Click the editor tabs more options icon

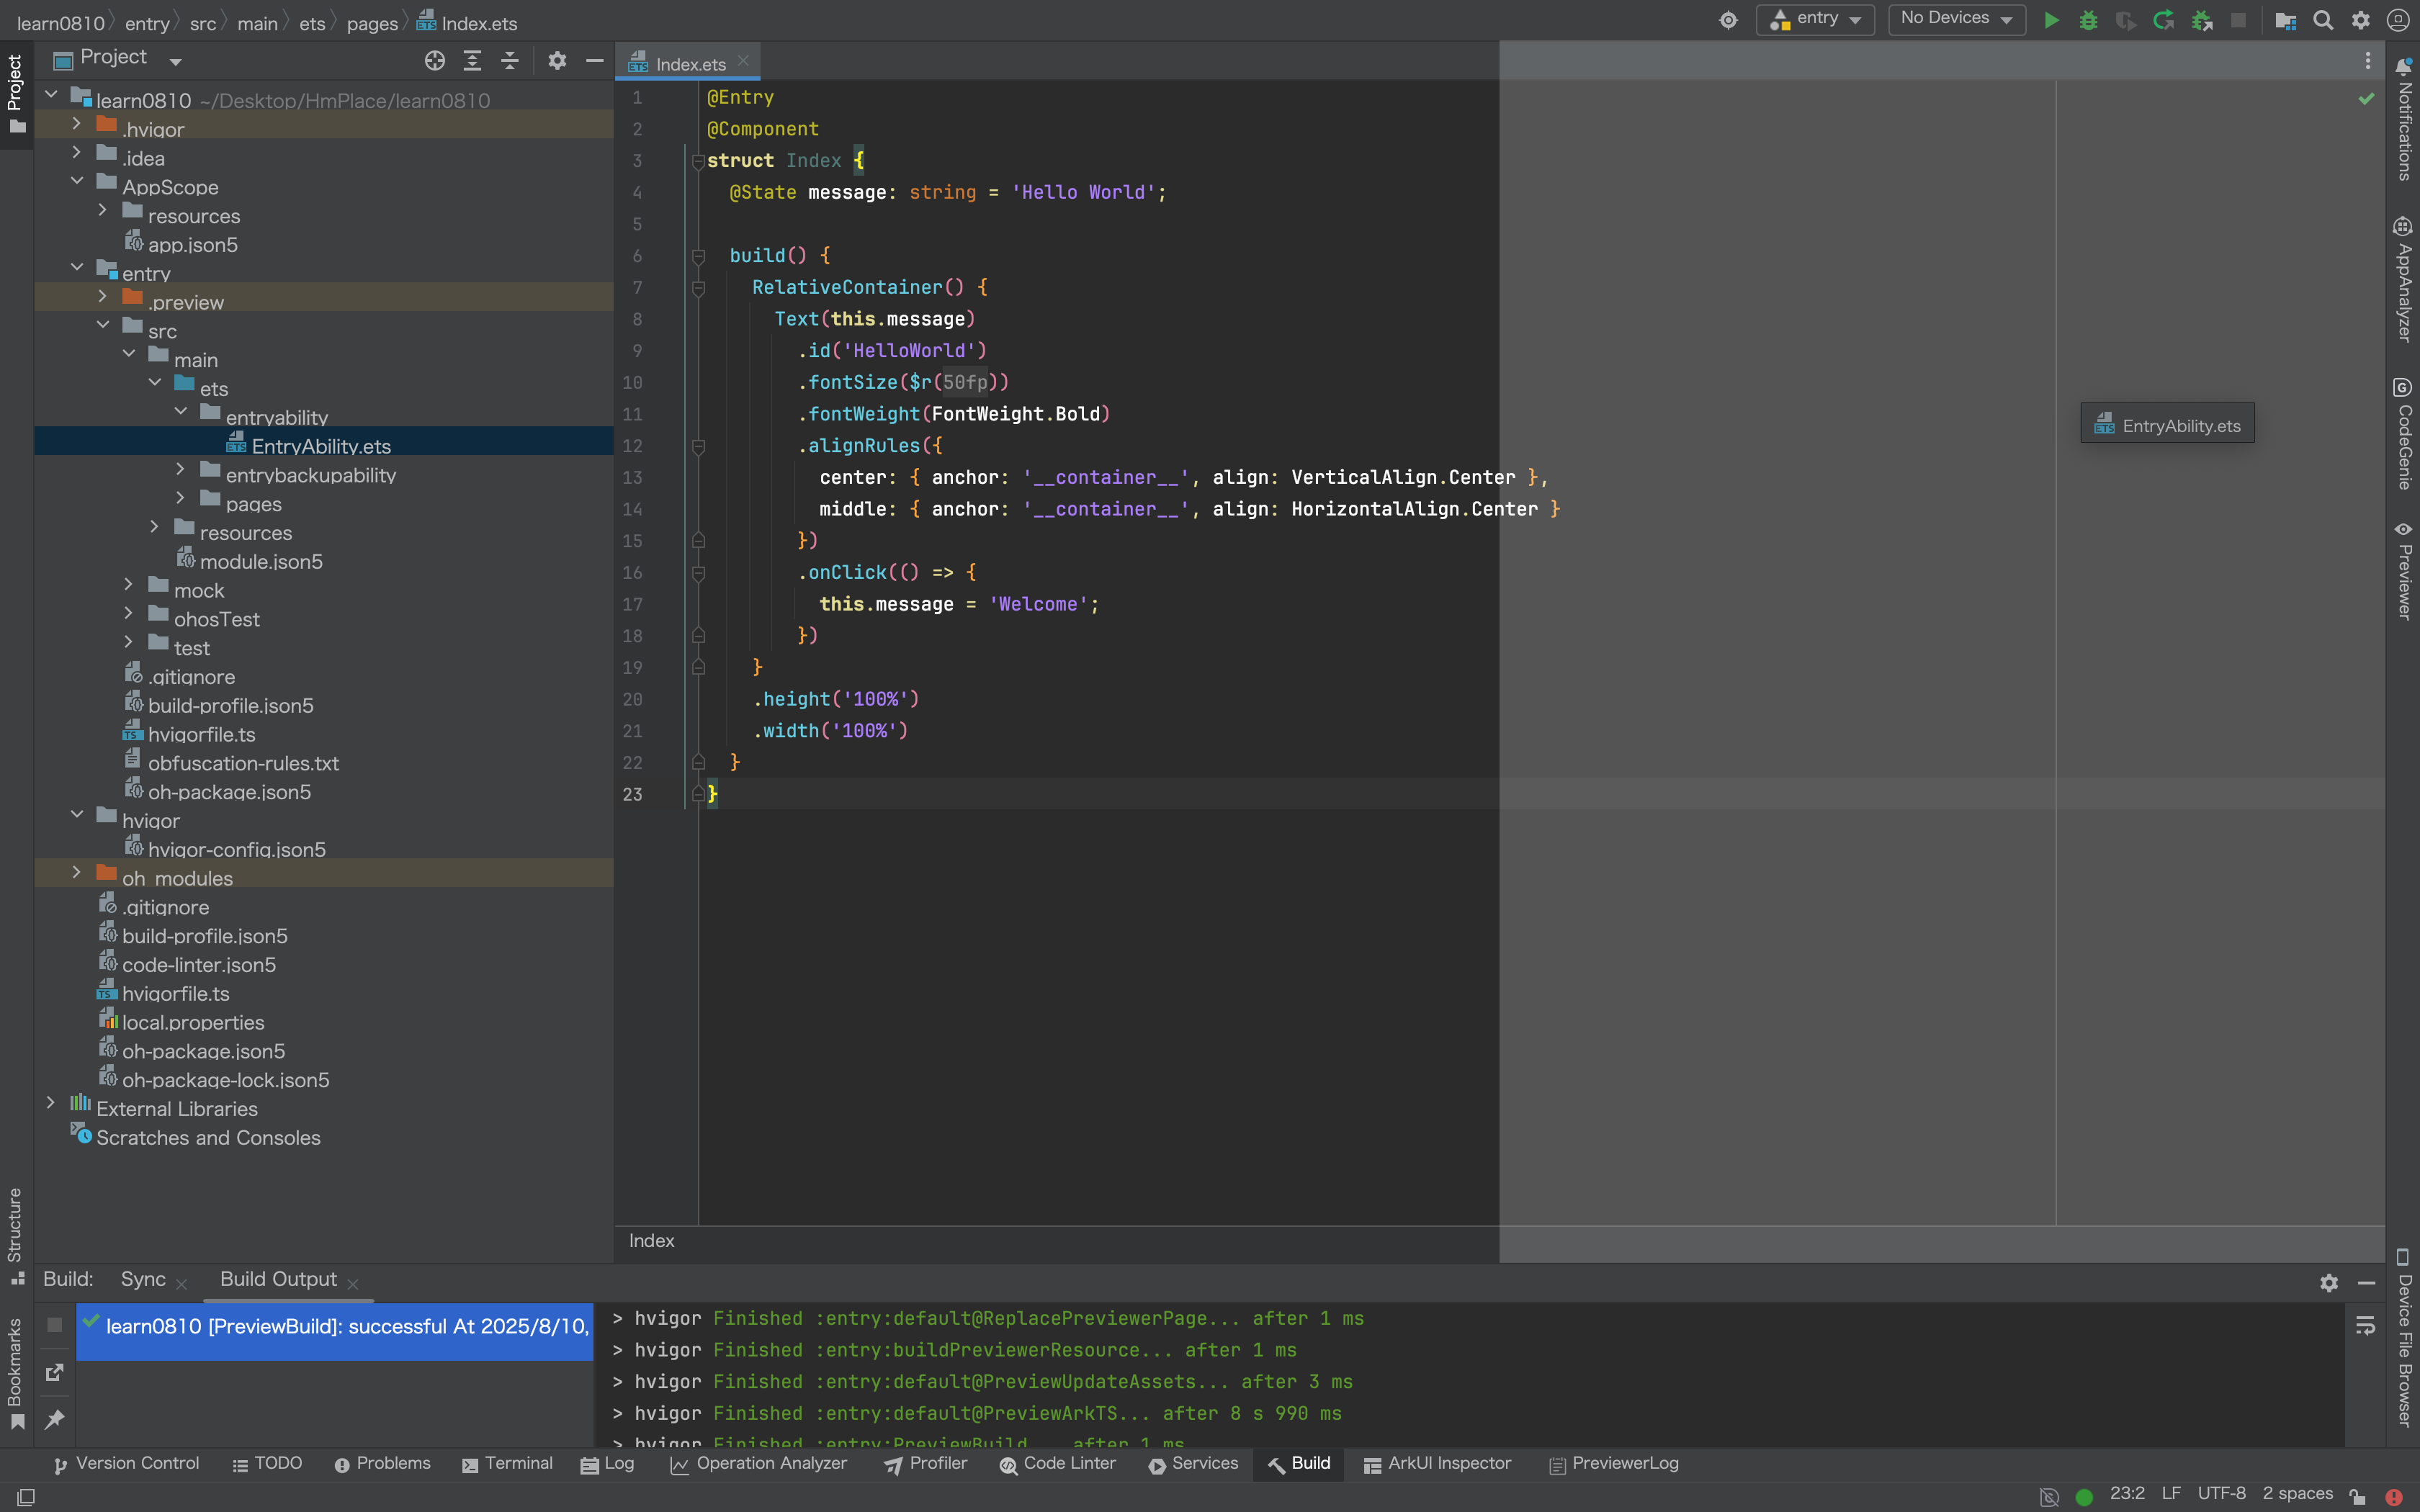click(2367, 61)
